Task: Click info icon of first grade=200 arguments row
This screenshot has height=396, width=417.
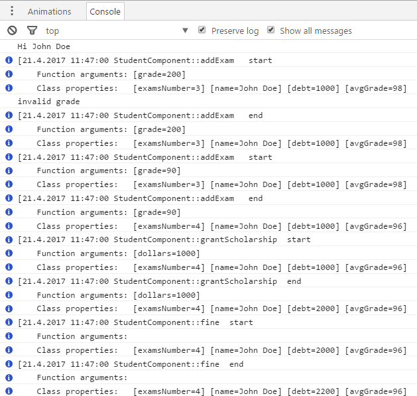Action: click(x=9, y=74)
